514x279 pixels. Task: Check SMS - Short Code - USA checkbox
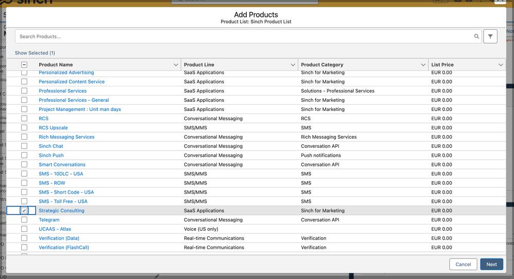point(24,192)
